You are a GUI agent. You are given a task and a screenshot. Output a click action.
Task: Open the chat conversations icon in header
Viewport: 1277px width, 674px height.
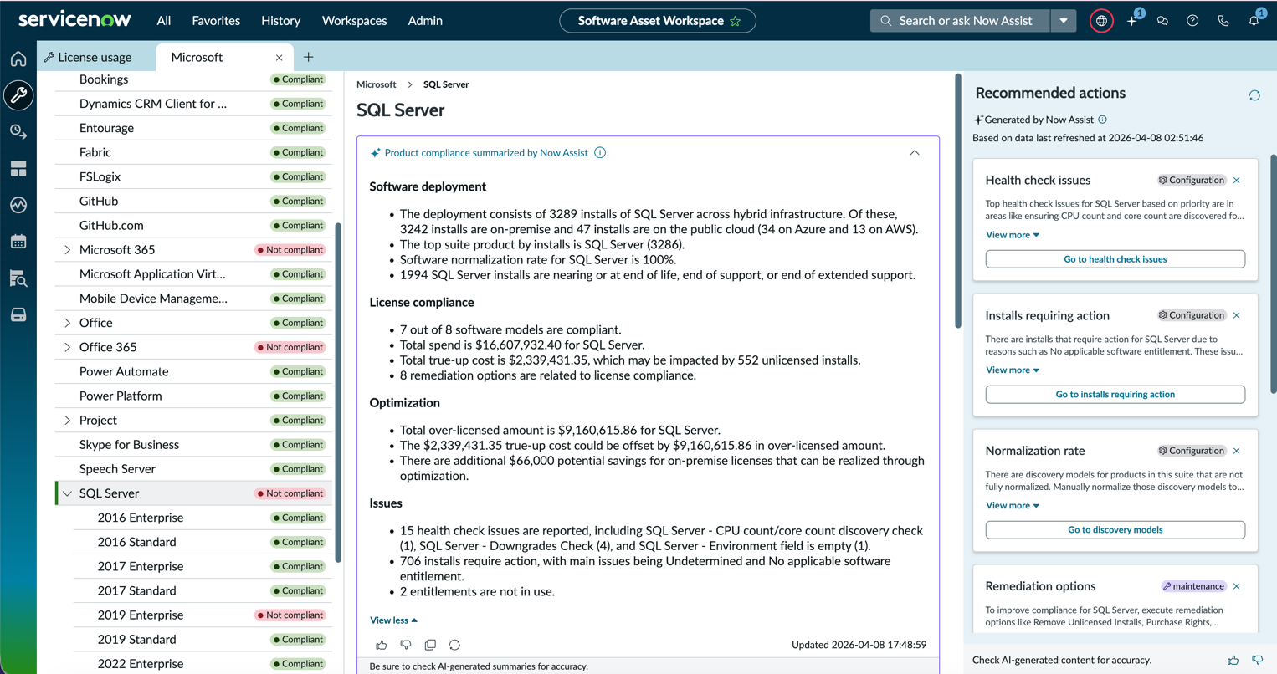coord(1162,21)
